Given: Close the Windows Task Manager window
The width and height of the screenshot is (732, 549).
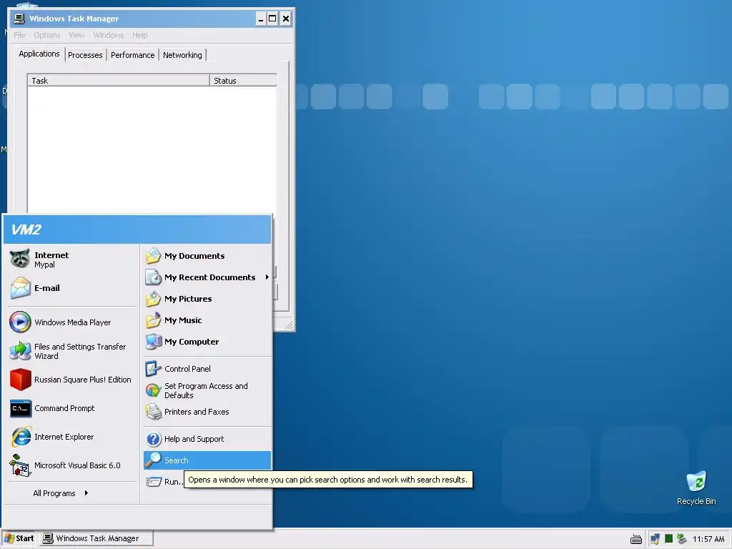Looking at the screenshot, I should (x=286, y=19).
